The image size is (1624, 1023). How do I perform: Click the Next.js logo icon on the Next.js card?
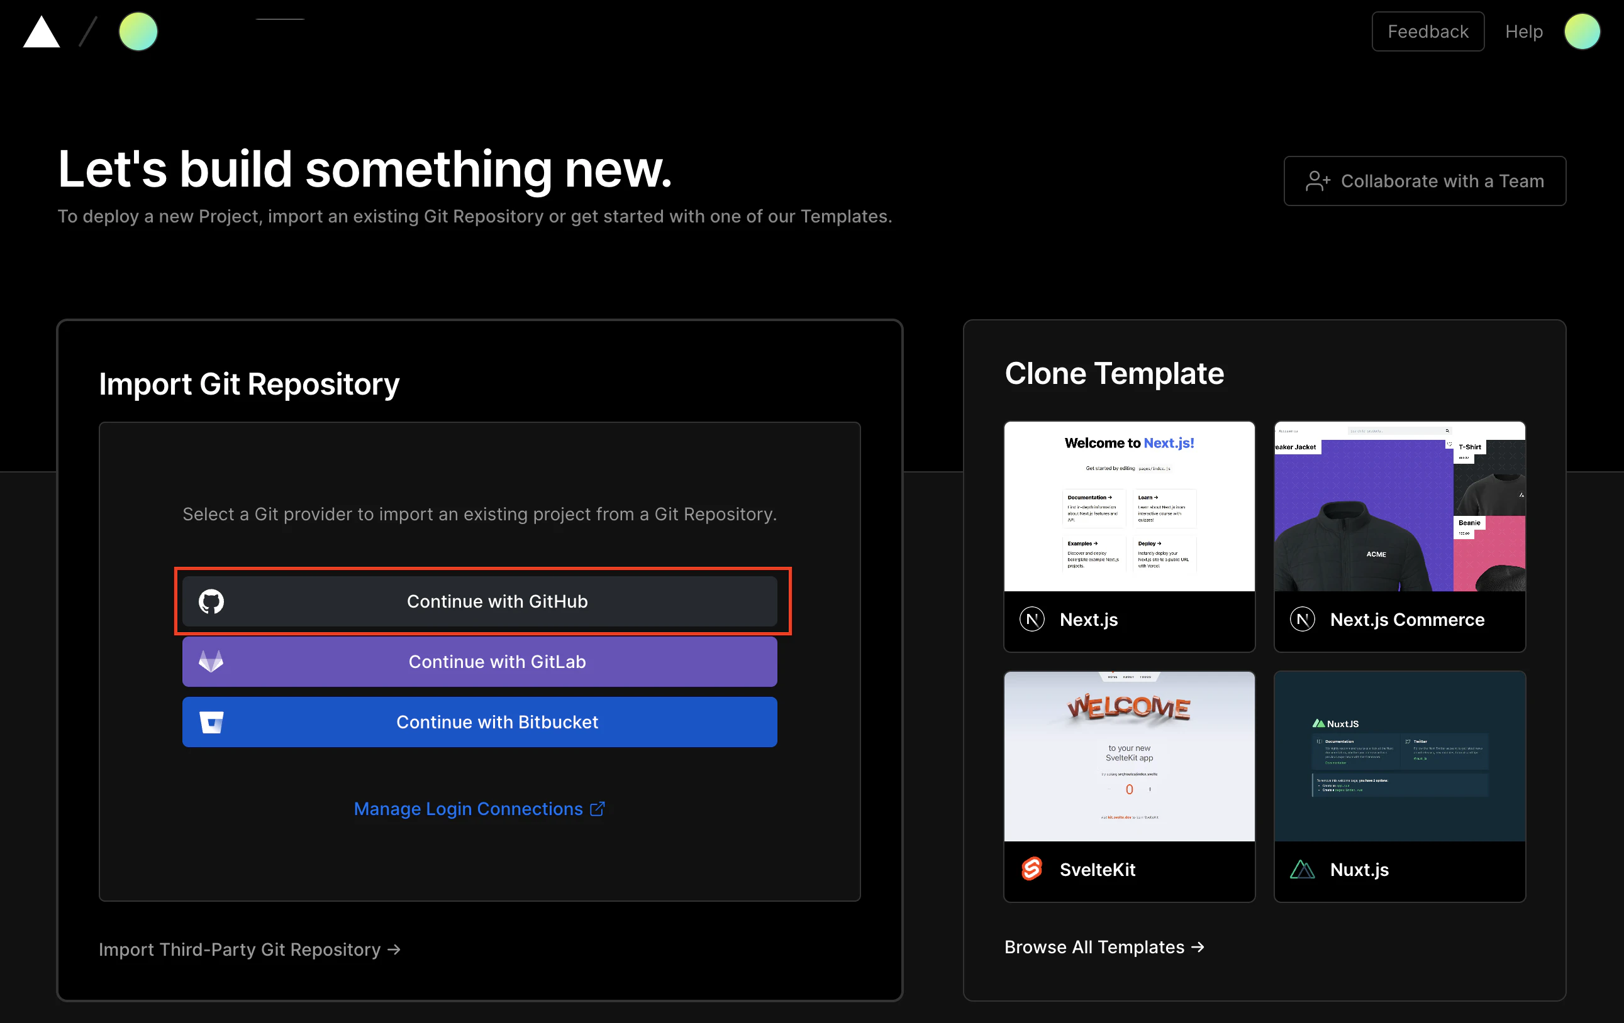1032,619
